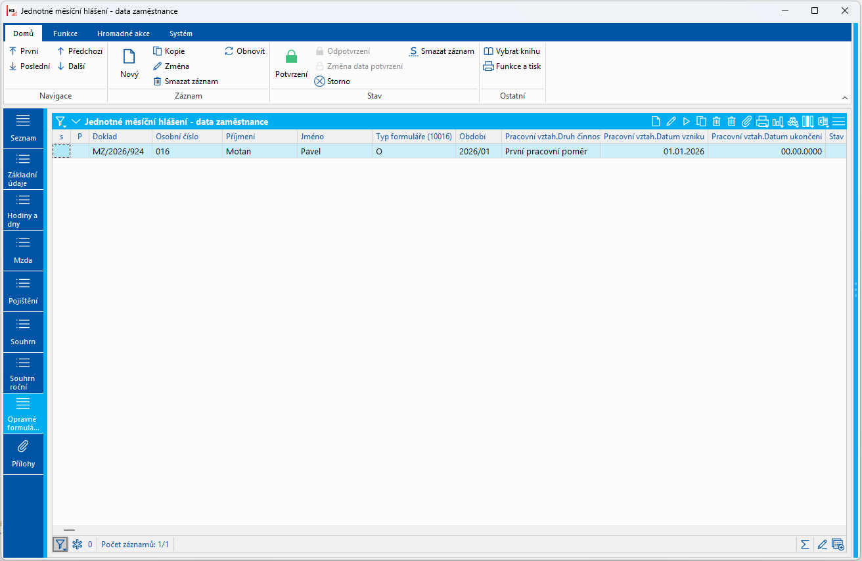Viewport: 862px width, 561px height.
Task: Go to first record with První
Action: pyautogui.click(x=24, y=51)
